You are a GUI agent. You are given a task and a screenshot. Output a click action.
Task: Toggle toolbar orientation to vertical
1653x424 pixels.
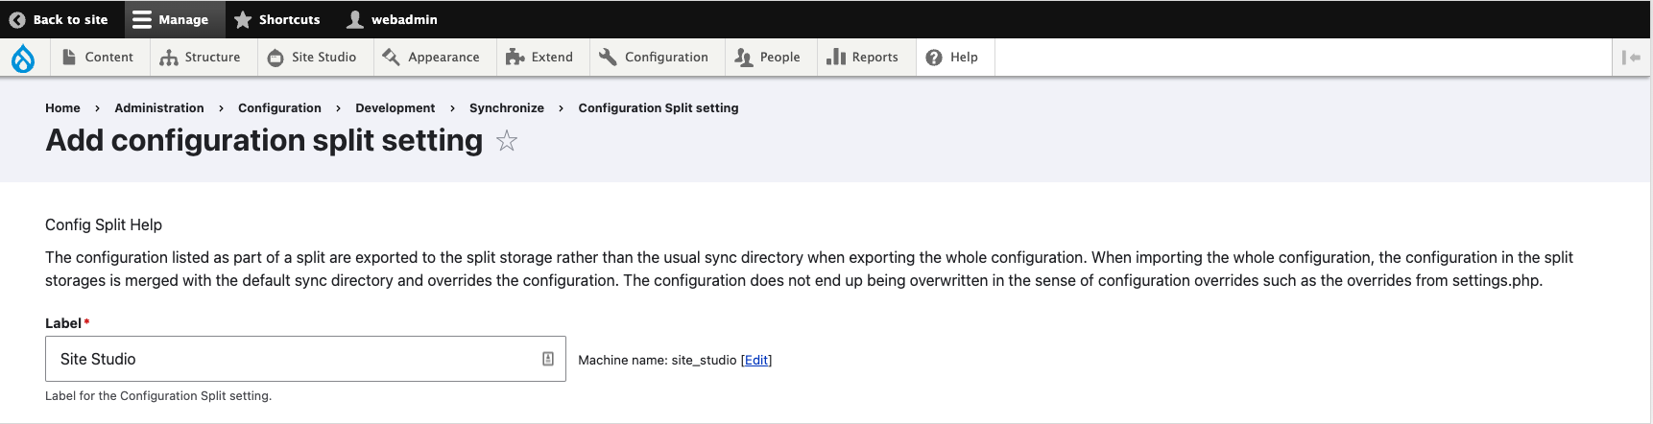tap(1631, 58)
